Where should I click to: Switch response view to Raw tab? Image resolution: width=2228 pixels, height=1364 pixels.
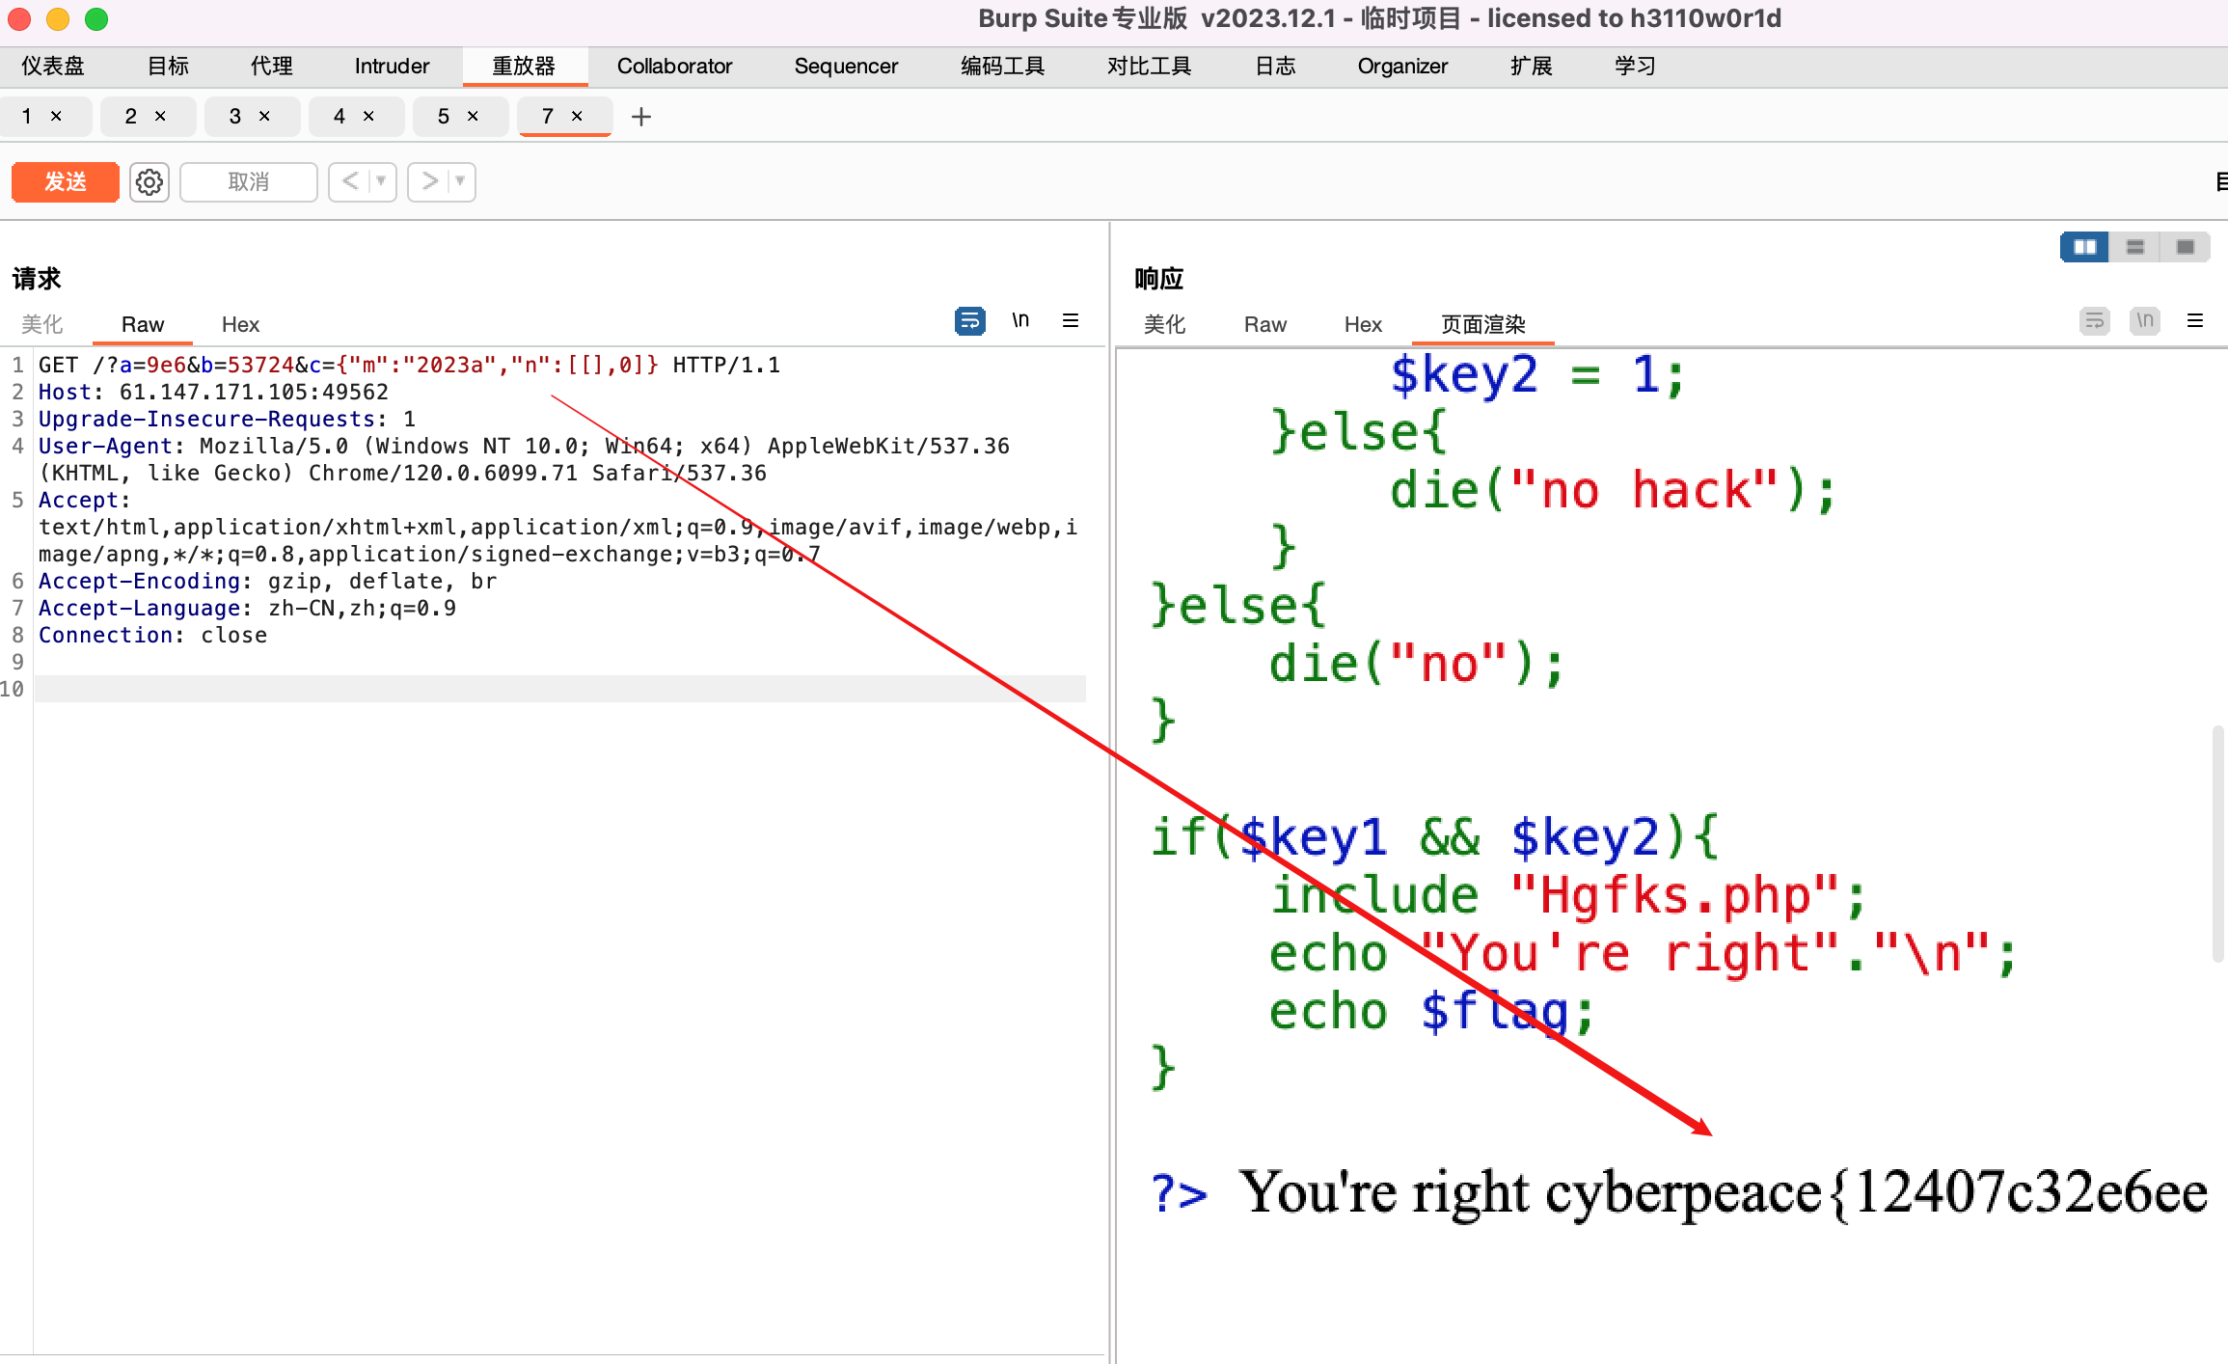(x=1264, y=324)
